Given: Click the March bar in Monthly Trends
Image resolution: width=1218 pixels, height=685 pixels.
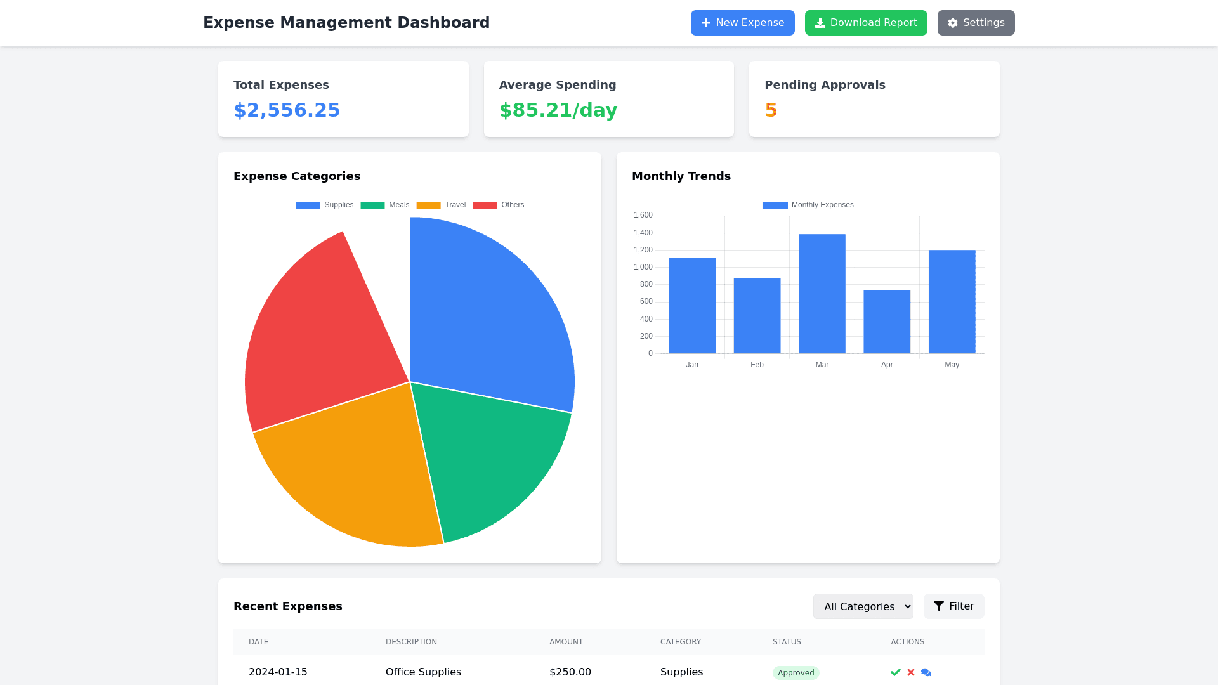Looking at the screenshot, I should (822, 294).
